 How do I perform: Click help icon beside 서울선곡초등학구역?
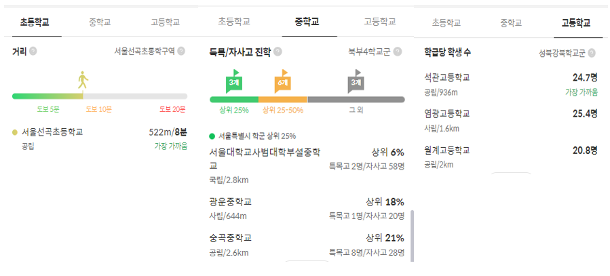click(181, 52)
